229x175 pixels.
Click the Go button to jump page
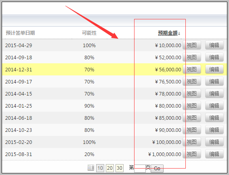157,169
